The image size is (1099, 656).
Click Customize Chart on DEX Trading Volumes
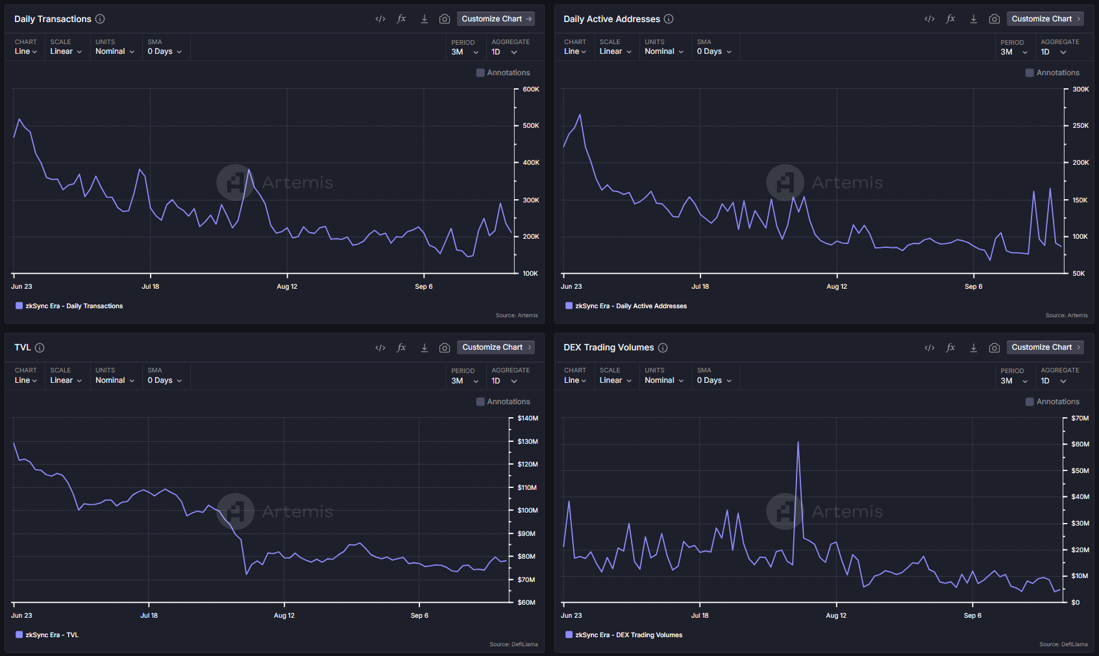[1045, 347]
